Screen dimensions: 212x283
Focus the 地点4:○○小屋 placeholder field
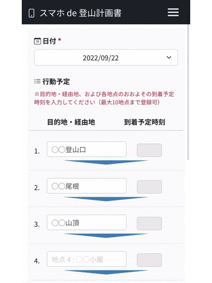[87, 259]
